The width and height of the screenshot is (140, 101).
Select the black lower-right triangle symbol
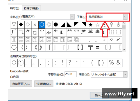63,25
